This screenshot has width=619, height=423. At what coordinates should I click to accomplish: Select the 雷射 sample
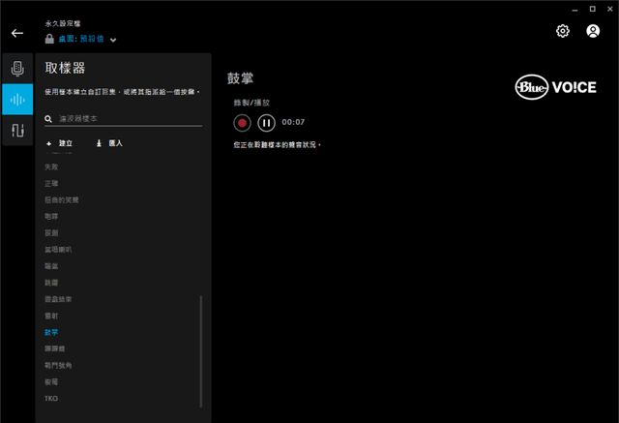(x=51, y=316)
